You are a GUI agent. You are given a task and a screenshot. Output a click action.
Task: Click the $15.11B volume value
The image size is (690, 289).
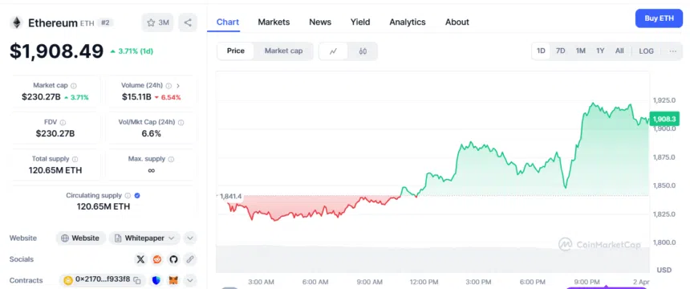pyautogui.click(x=137, y=97)
